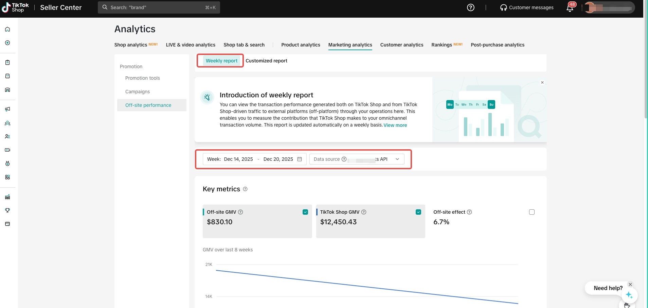Open the help question mark icon in header
The image size is (648, 308).
470,7
